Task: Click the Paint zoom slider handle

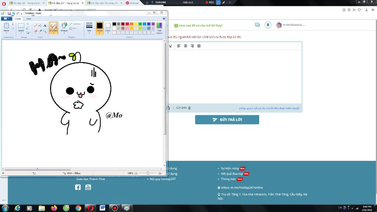Action: [x=148, y=173]
